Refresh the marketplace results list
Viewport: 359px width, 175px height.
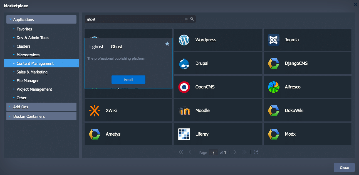coord(256,152)
